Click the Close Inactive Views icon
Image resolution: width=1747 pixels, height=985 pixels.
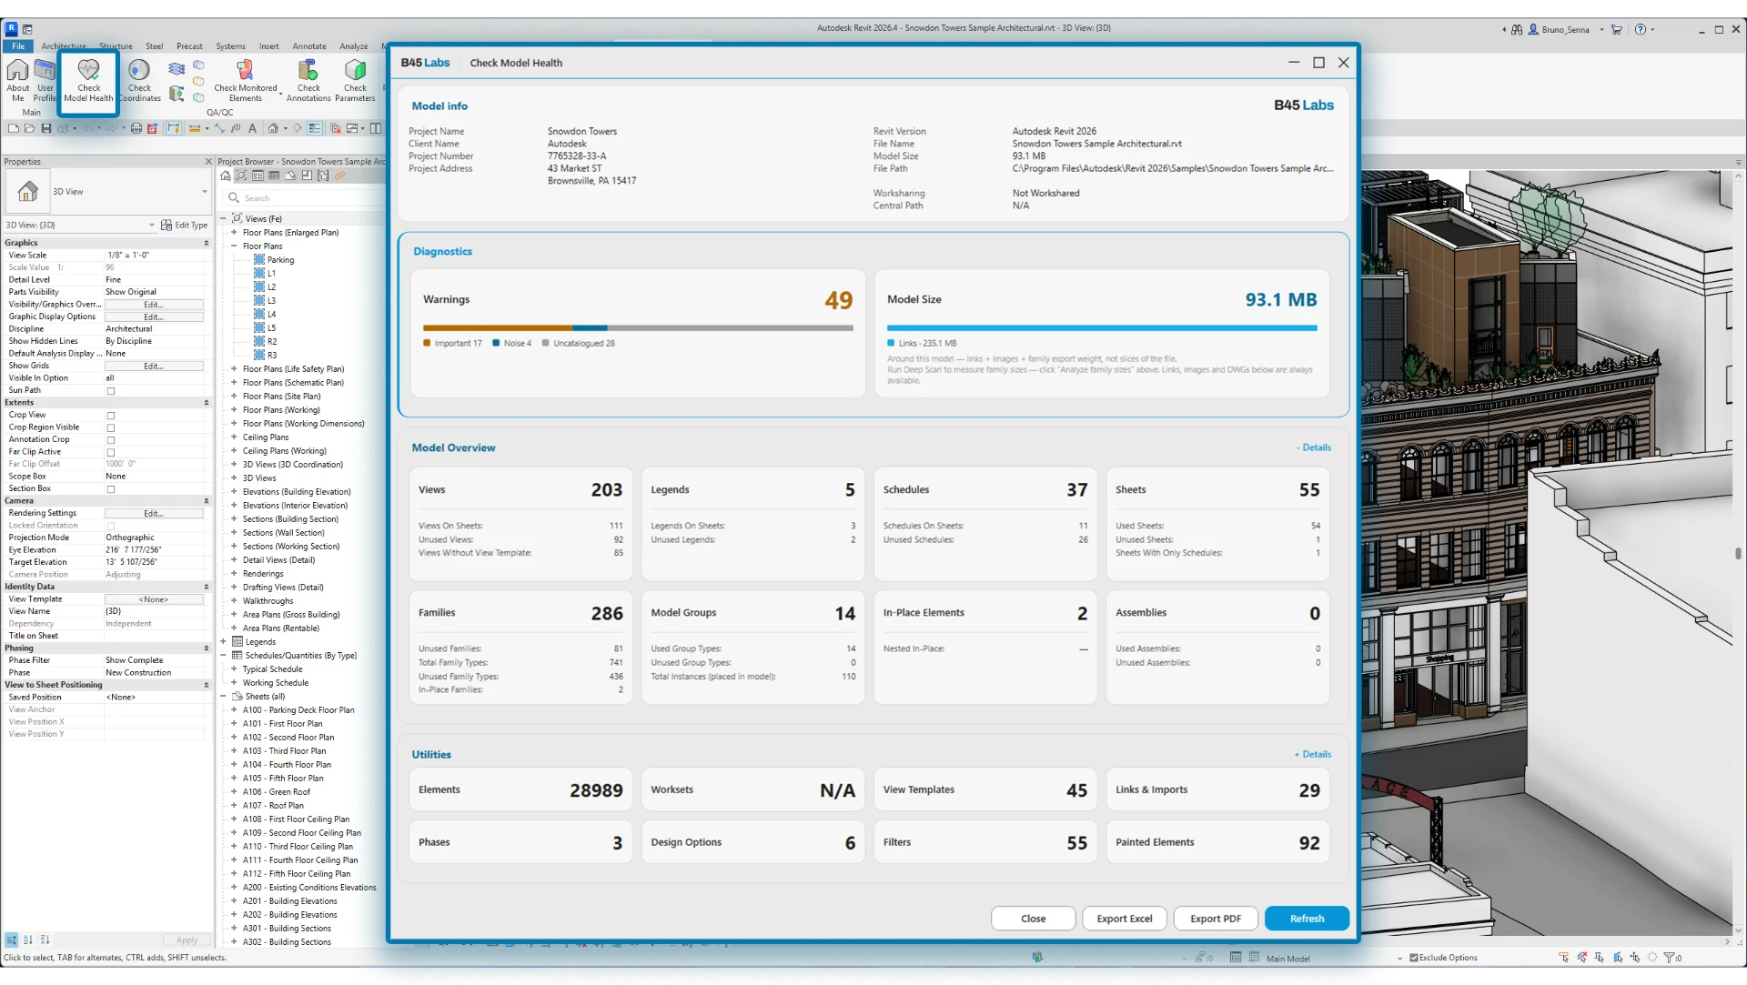[x=335, y=128]
